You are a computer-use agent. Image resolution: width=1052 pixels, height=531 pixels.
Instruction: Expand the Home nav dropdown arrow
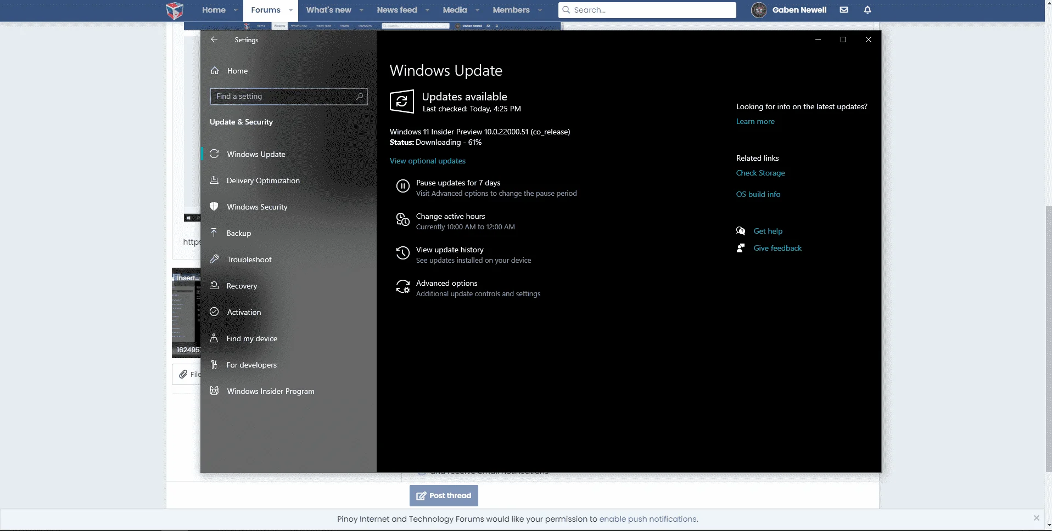(x=236, y=10)
